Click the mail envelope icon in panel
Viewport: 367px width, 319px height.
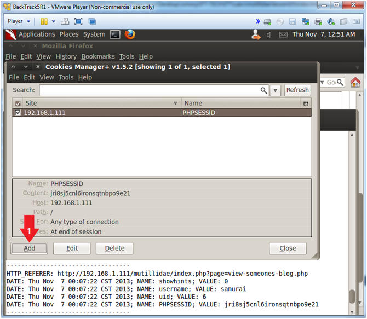pos(283,35)
